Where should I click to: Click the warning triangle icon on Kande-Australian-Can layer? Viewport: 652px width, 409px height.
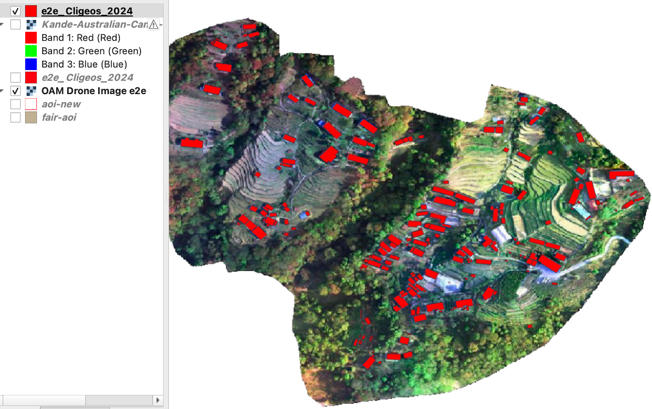pos(154,24)
